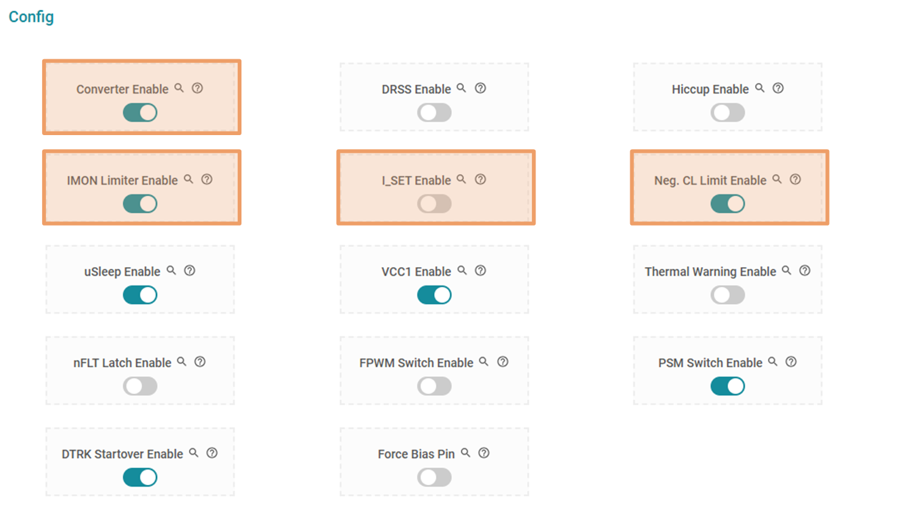Open help for Neg. CL Limit Enable
This screenshot has height=508, width=917.
point(795,179)
